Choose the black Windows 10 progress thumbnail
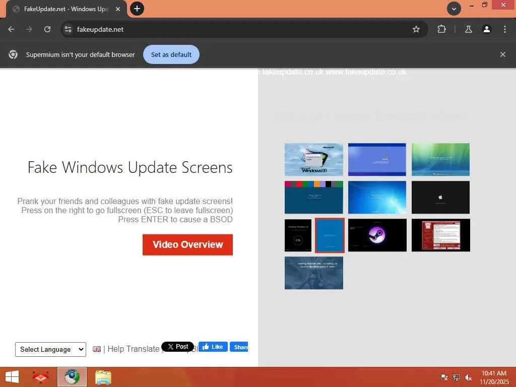 click(x=298, y=235)
